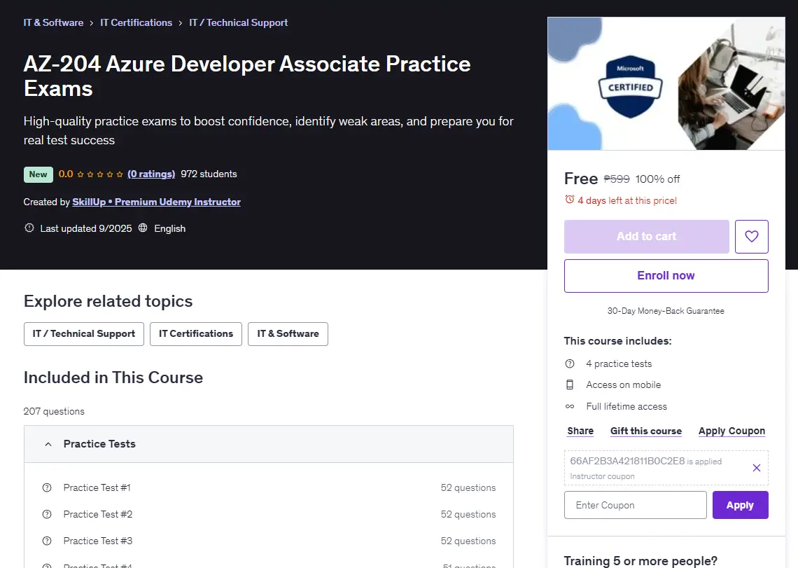Click the Share link
798x568 pixels.
click(x=580, y=431)
